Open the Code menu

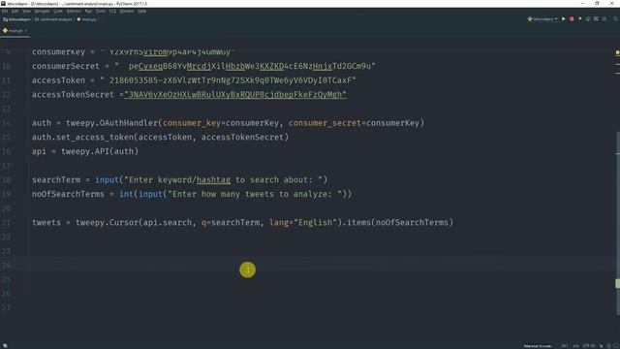58,11
